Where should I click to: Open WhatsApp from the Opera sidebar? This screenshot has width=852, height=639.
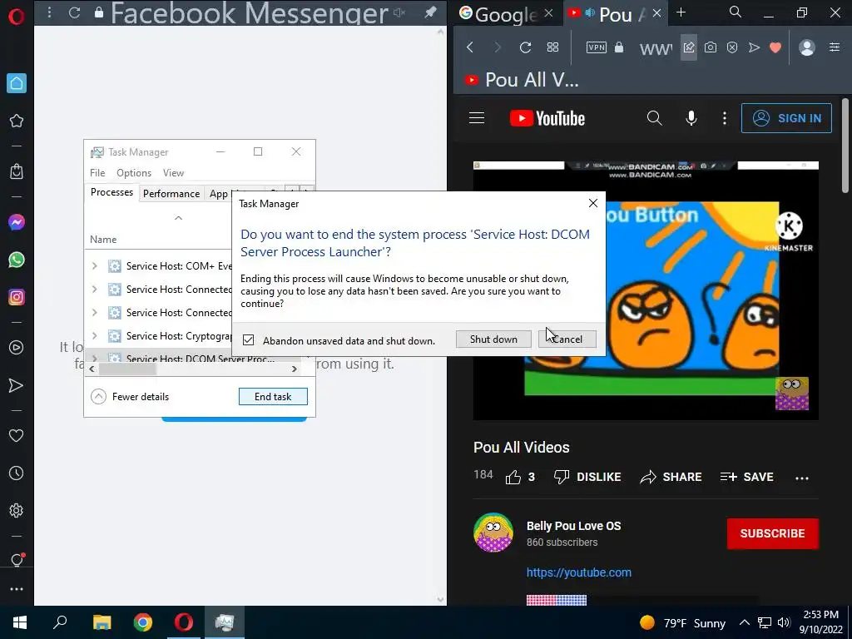17,260
